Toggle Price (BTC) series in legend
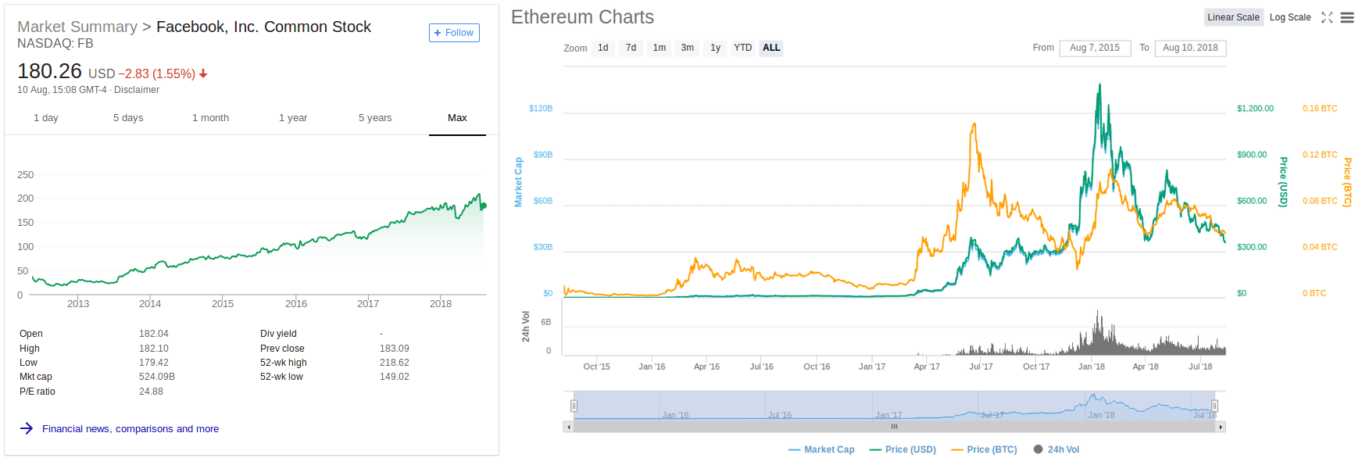Image resolution: width=1362 pixels, height=458 pixels. [x=984, y=449]
